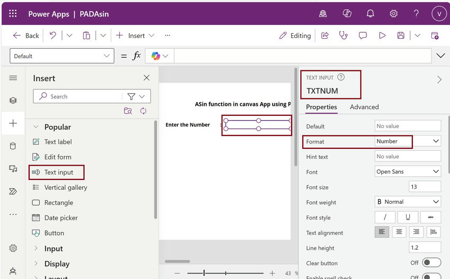Open the user account avatar
The height and width of the screenshot is (279, 450).
[x=439, y=14]
